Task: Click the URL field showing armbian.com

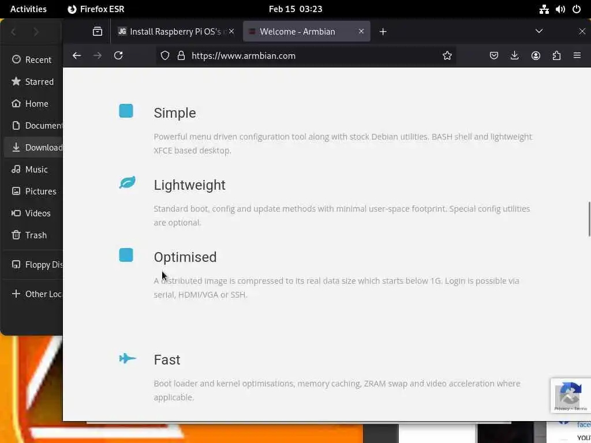Action: pos(305,56)
